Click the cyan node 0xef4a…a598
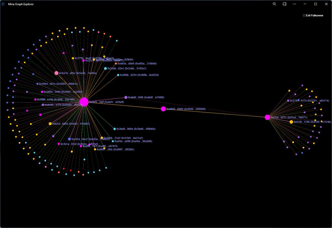 pyautogui.click(x=113, y=141)
